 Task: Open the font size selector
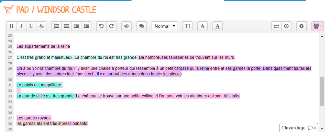[187, 26]
